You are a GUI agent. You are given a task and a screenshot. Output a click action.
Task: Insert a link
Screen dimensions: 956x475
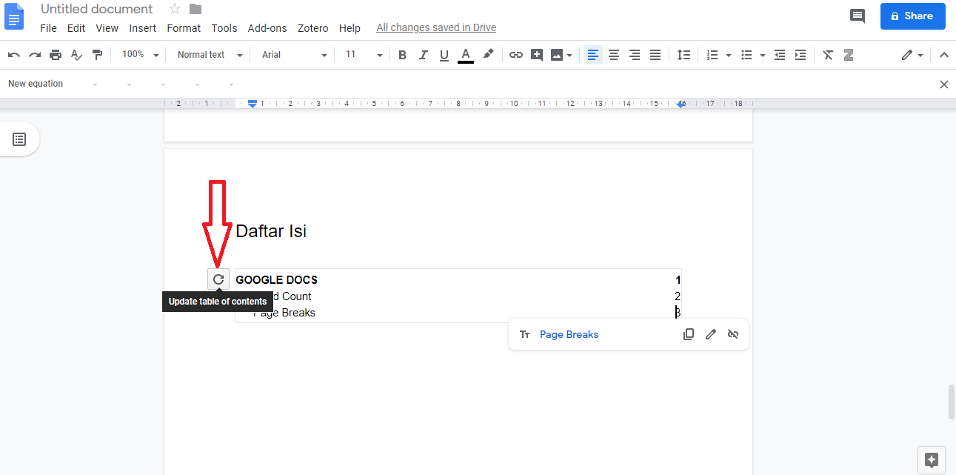516,54
